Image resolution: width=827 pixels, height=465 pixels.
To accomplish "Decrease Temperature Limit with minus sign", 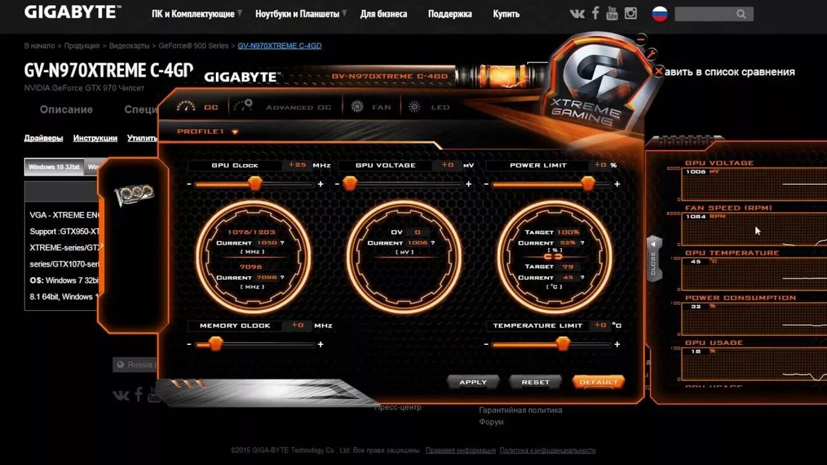I will pos(486,345).
